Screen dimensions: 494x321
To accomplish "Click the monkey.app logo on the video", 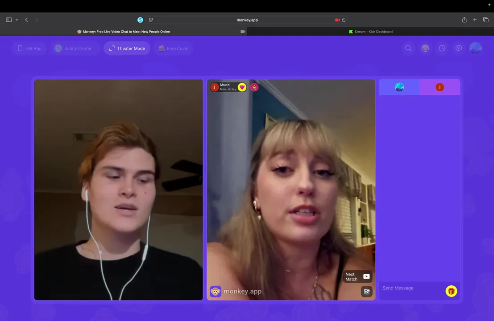I will tap(236, 292).
